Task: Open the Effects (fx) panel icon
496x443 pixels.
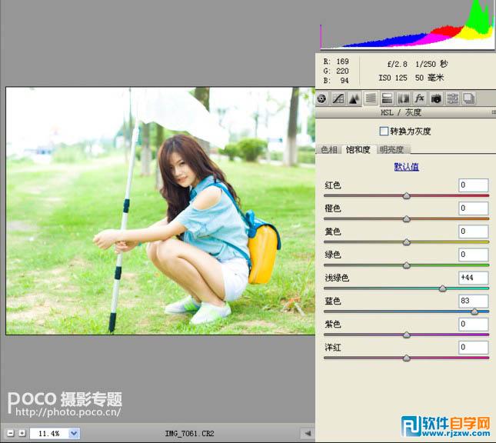Action: tap(419, 98)
